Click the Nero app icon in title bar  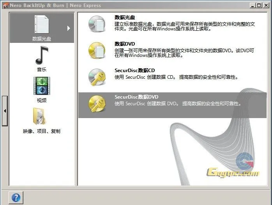5,5
